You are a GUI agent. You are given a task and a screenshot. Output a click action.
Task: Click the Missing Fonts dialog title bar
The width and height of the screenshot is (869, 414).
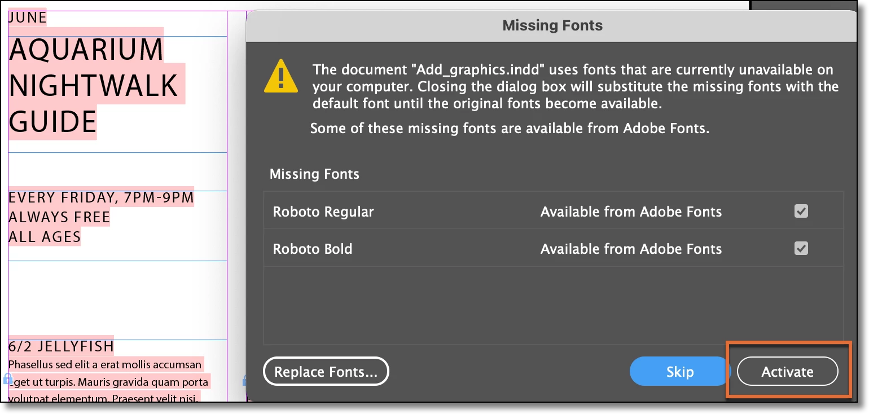pos(552,25)
